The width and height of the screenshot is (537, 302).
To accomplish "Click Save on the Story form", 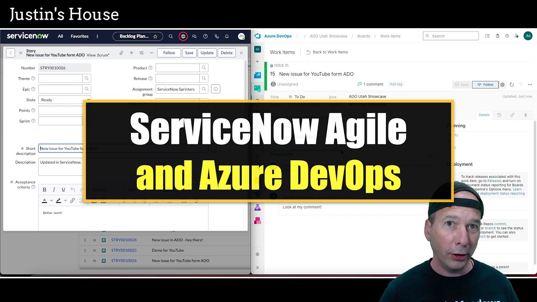I will click(189, 53).
